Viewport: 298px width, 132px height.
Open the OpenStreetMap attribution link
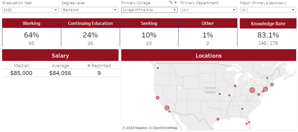[x=163, y=128]
